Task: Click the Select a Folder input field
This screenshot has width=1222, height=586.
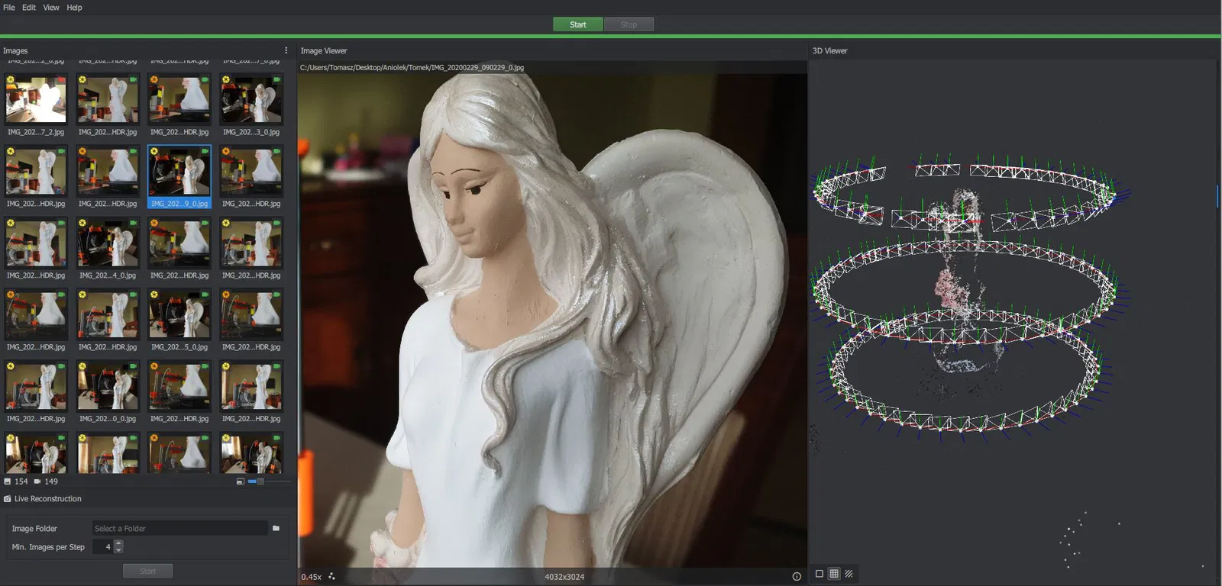Action: tap(180, 528)
